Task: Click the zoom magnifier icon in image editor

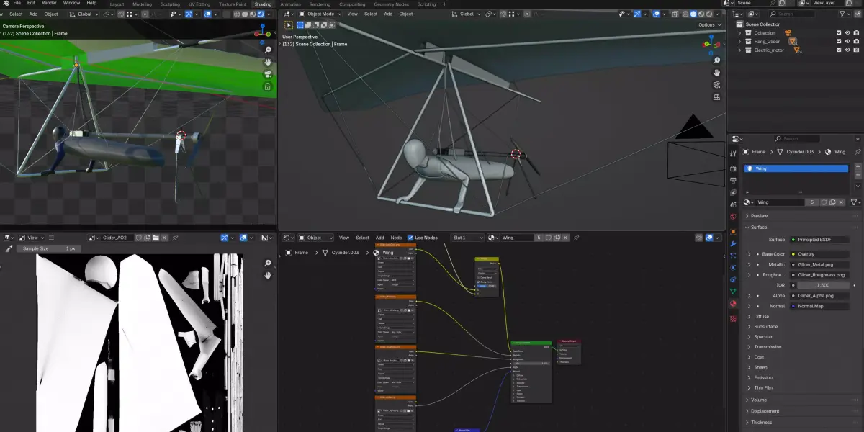Action: click(x=268, y=262)
